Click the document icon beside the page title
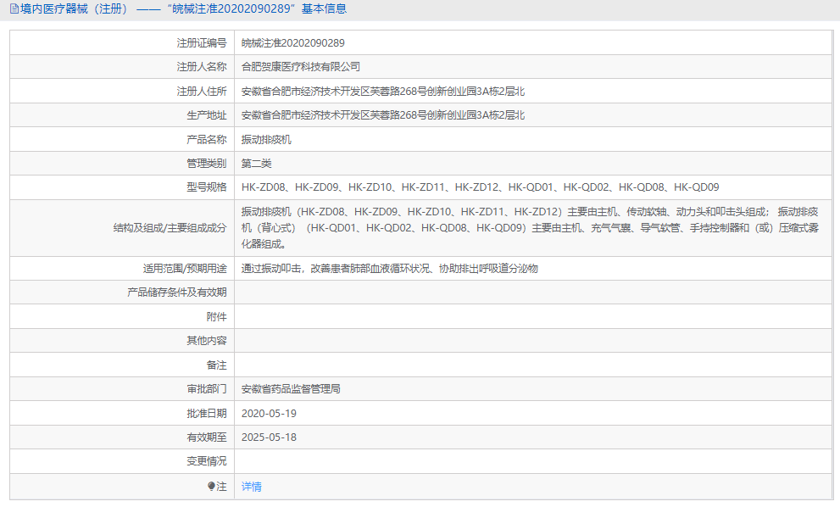 click(14, 8)
